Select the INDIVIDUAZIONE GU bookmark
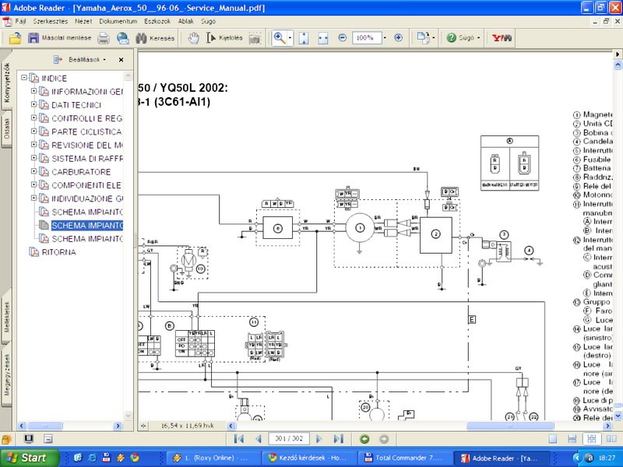The width and height of the screenshot is (623, 467). pyautogui.click(x=87, y=198)
